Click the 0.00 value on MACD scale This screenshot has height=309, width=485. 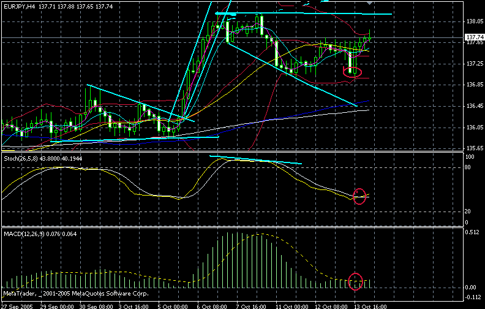tap(470, 288)
